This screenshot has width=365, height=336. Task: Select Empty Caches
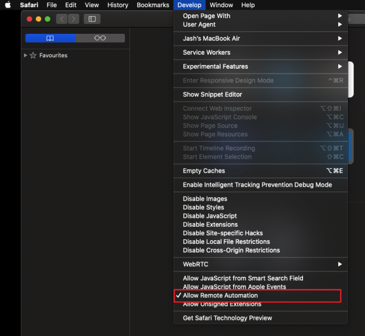261,171
